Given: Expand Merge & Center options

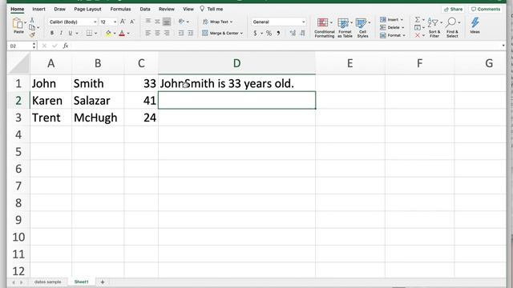Looking at the screenshot, I should coord(241,34).
